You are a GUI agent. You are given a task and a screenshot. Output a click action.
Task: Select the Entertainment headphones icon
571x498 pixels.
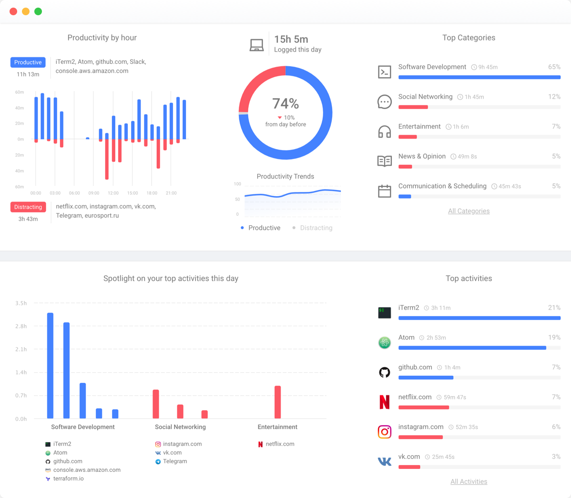(385, 132)
